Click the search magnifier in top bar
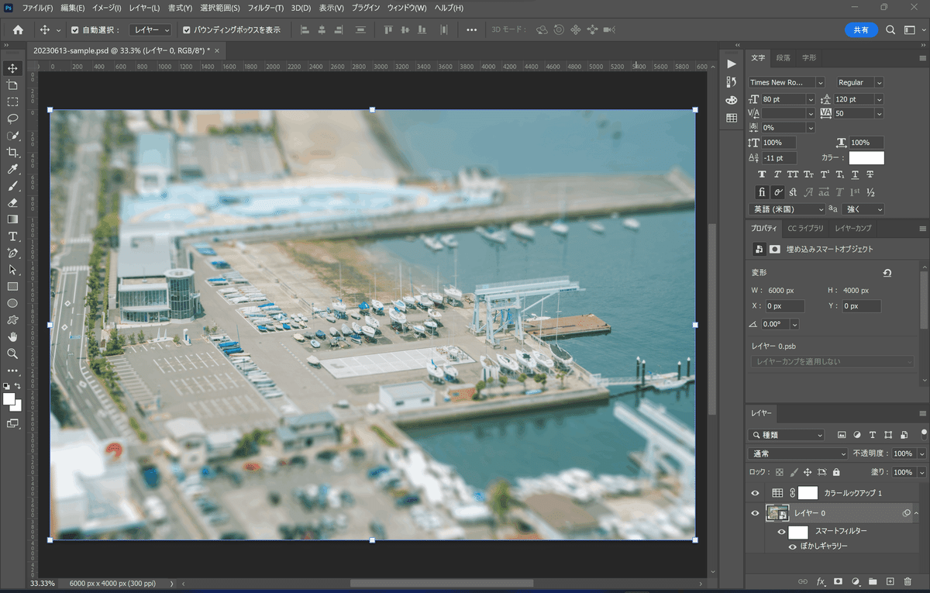 point(890,30)
